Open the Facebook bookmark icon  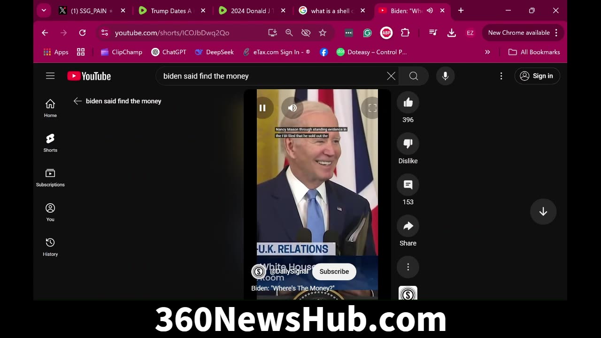[324, 52]
